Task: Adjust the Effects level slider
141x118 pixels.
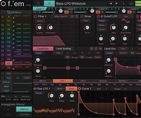Action: tap(22, 83)
